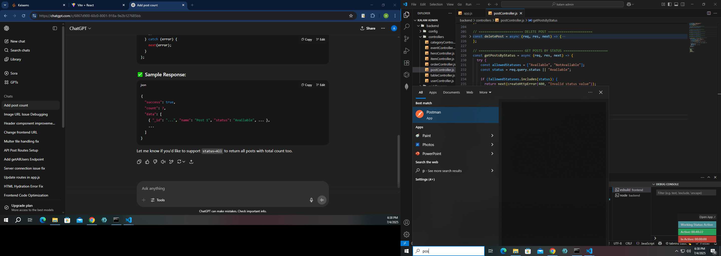Screen dimensions: 721x256
Task: Open VS Code Explorer view icon
Action: tap(406, 15)
